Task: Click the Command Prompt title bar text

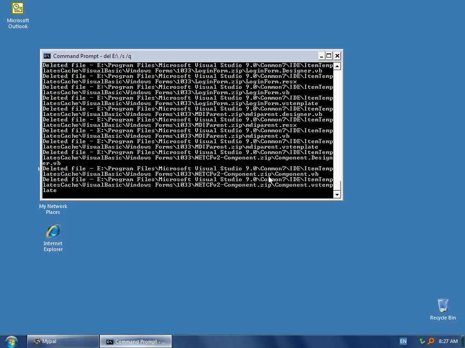Action: [x=92, y=56]
